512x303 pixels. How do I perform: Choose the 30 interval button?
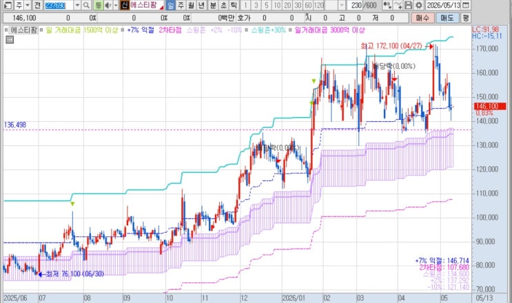[x=298, y=6]
